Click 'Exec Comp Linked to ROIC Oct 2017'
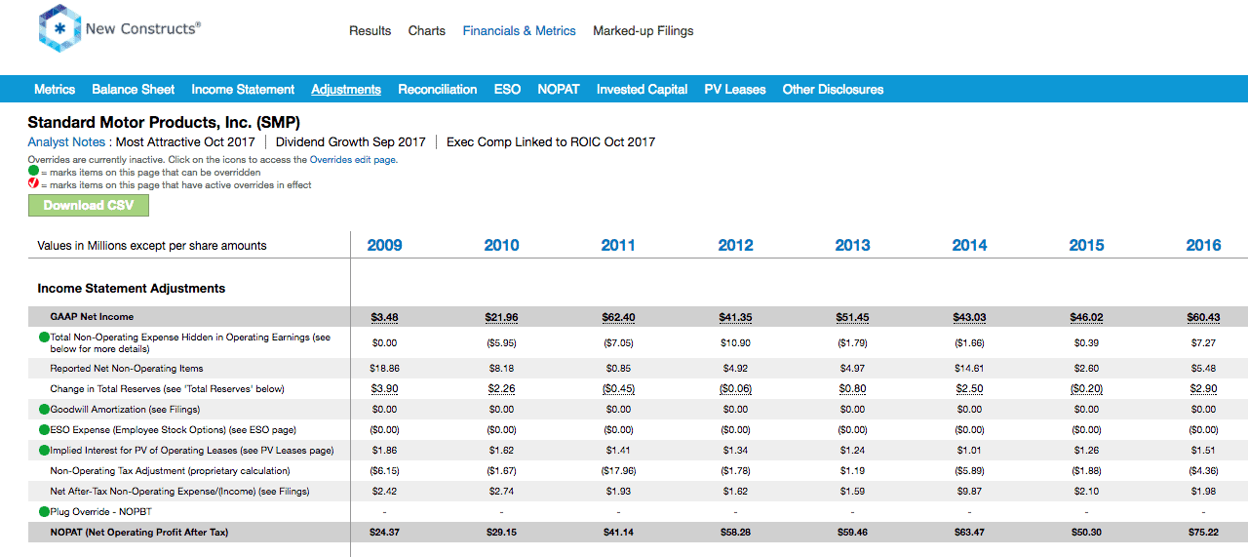Image resolution: width=1248 pixels, height=557 pixels. [551, 141]
